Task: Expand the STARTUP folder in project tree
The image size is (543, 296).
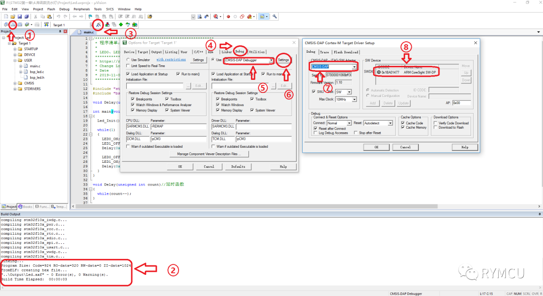Action: click(x=15, y=49)
